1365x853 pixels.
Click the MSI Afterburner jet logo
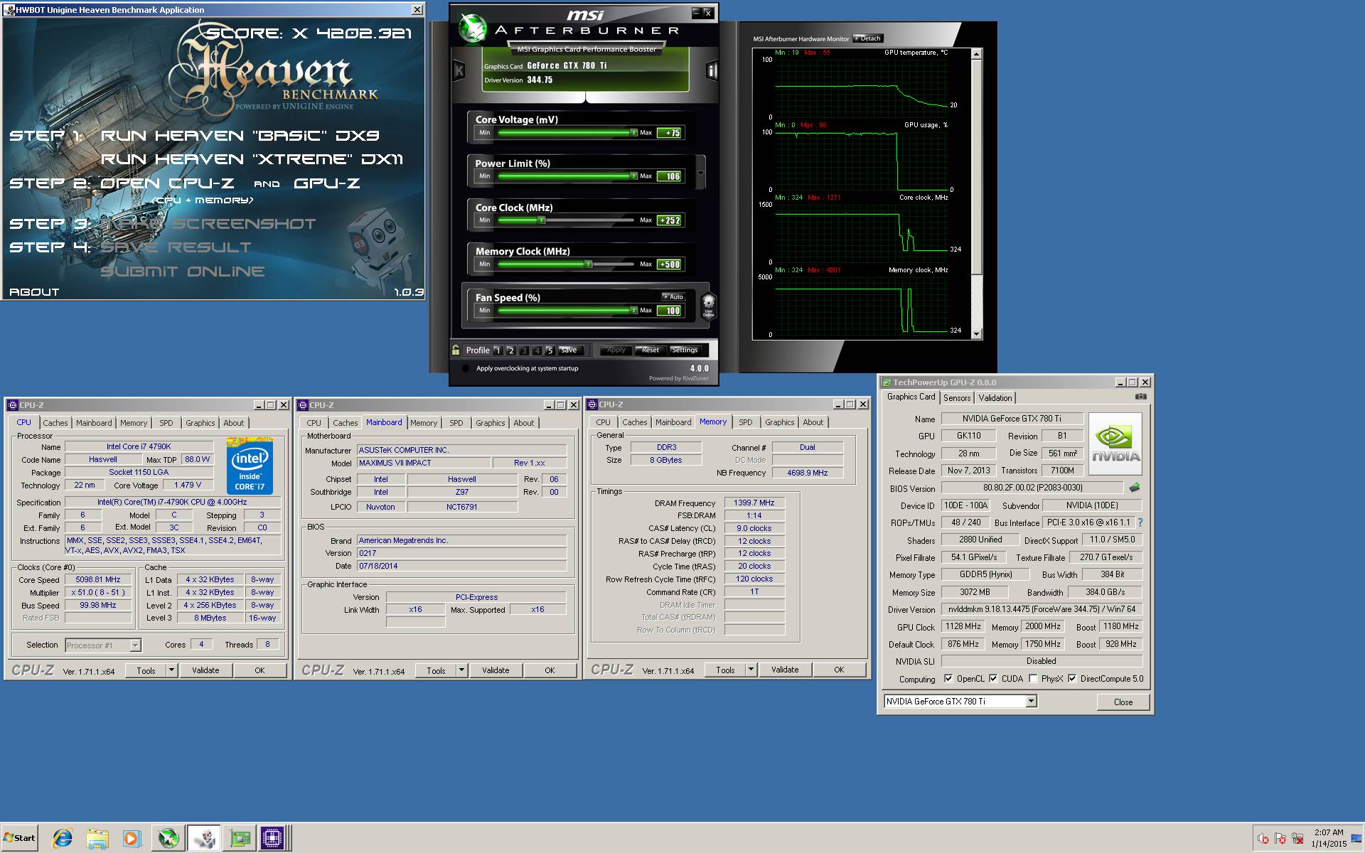(x=471, y=27)
